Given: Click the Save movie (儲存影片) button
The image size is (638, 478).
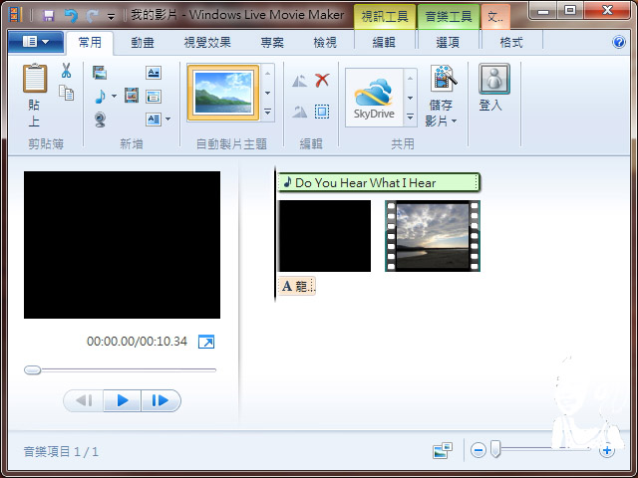Looking at the screenshot, I should coord(442,96).
